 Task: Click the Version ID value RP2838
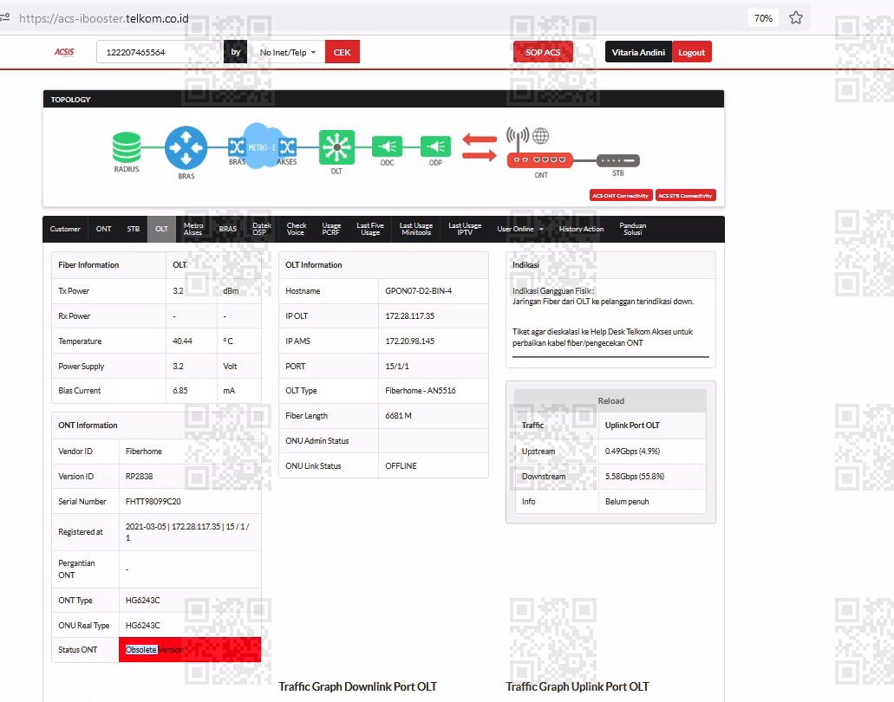[x=139, y=476]
